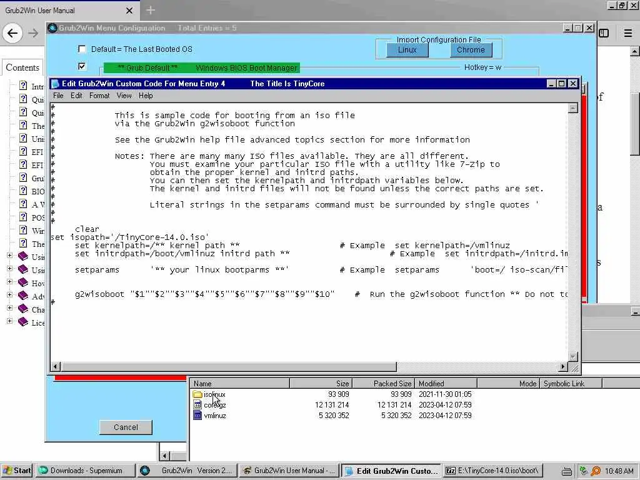Screen dimensions: 640x480
Task: Switch to Grub2Win User Manual taskbar item
Action: point(289,471)
